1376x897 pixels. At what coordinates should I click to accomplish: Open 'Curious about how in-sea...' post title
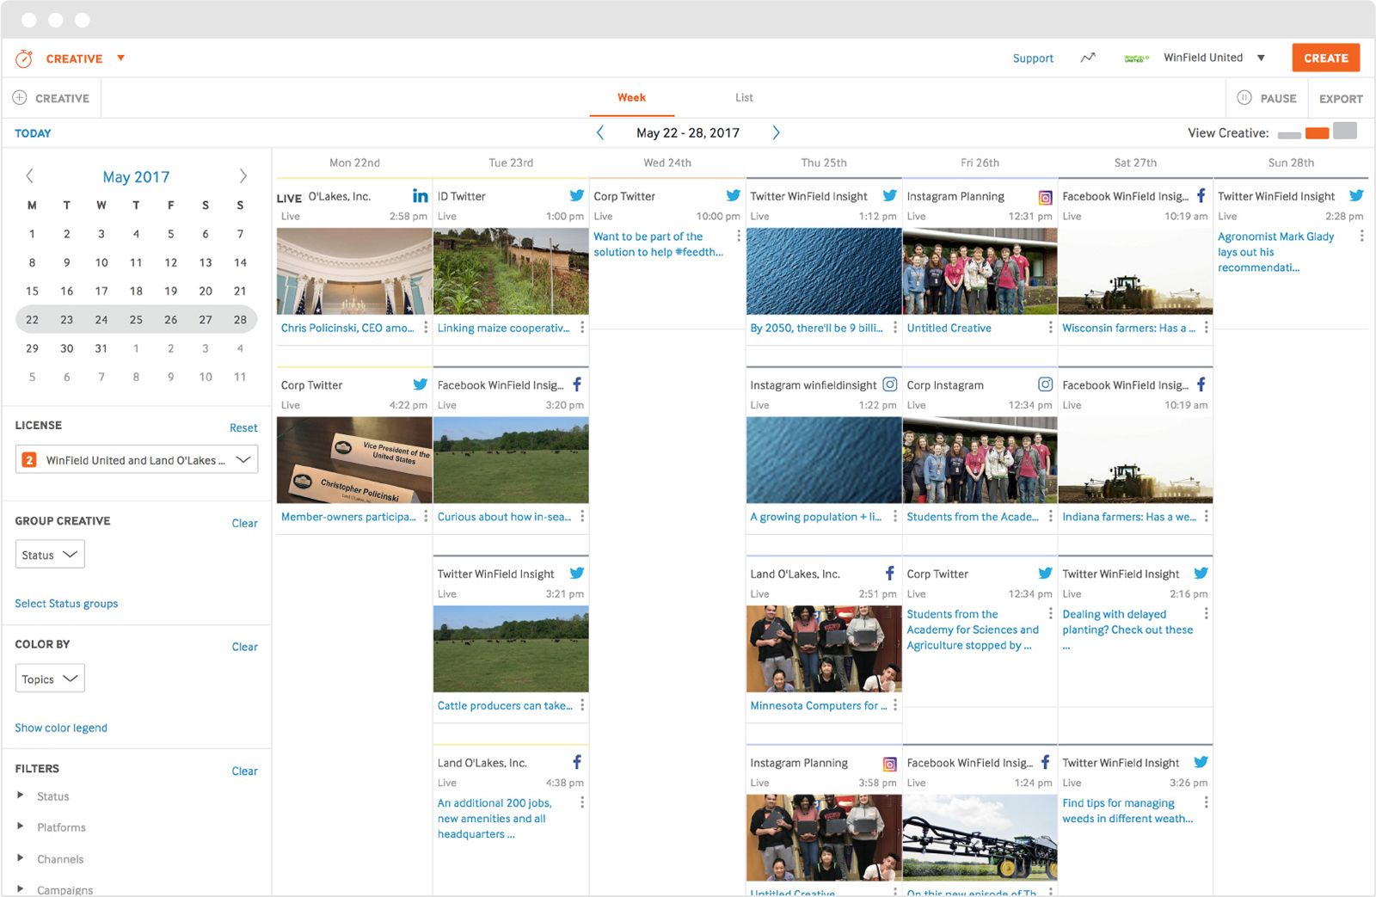click(504, 517)
